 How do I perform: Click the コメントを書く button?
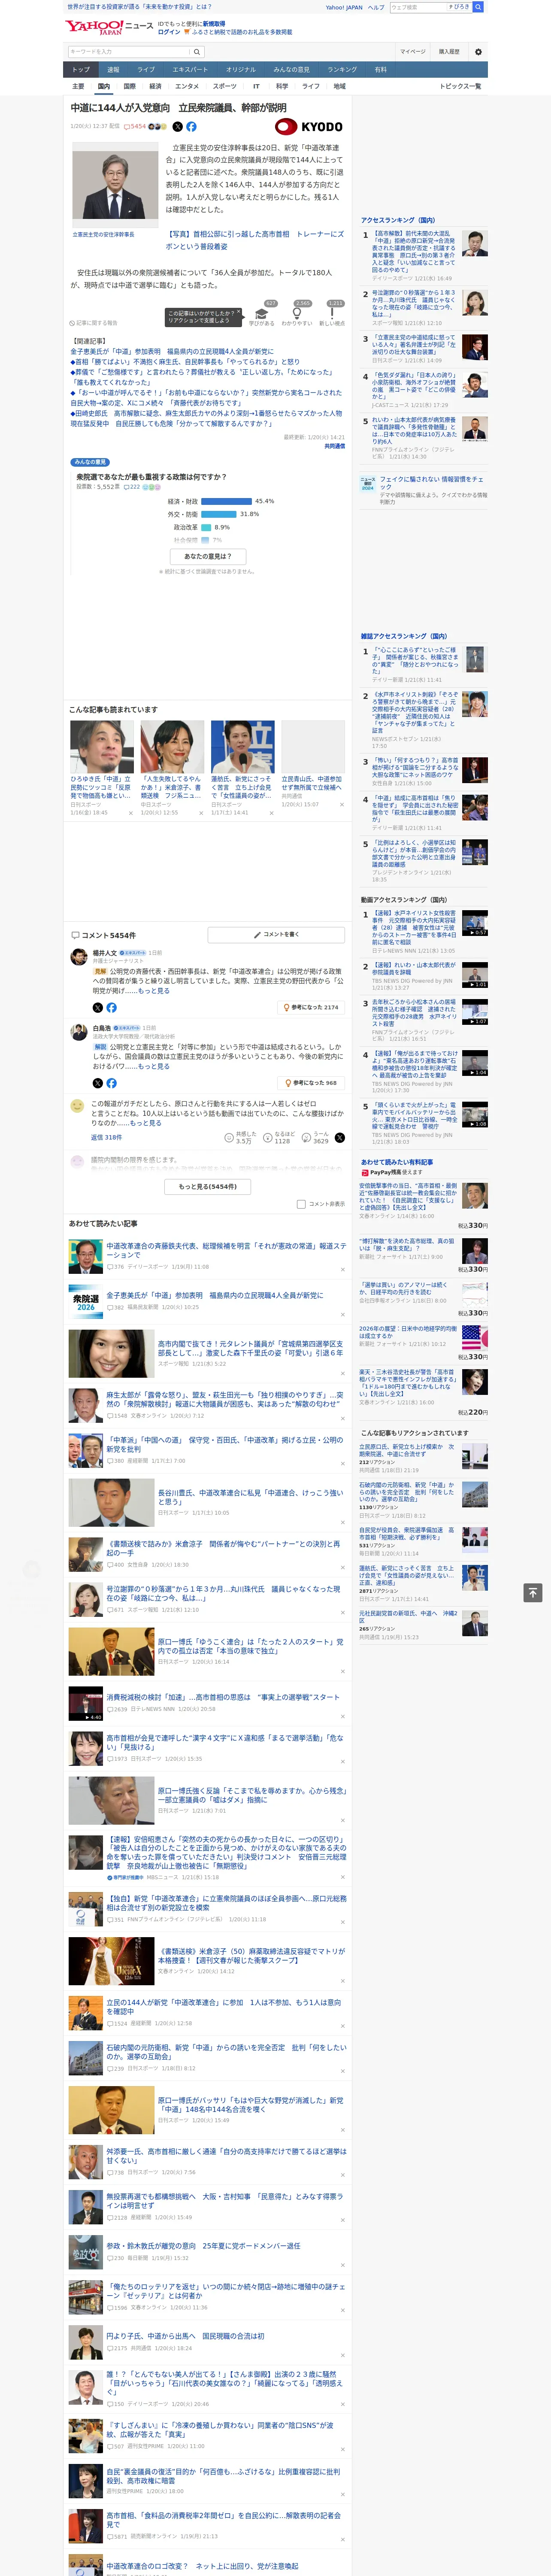(x=277, y=935)
